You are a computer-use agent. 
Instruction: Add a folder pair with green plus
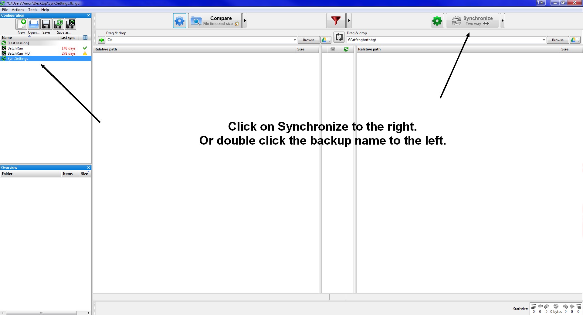pos(102,40)
